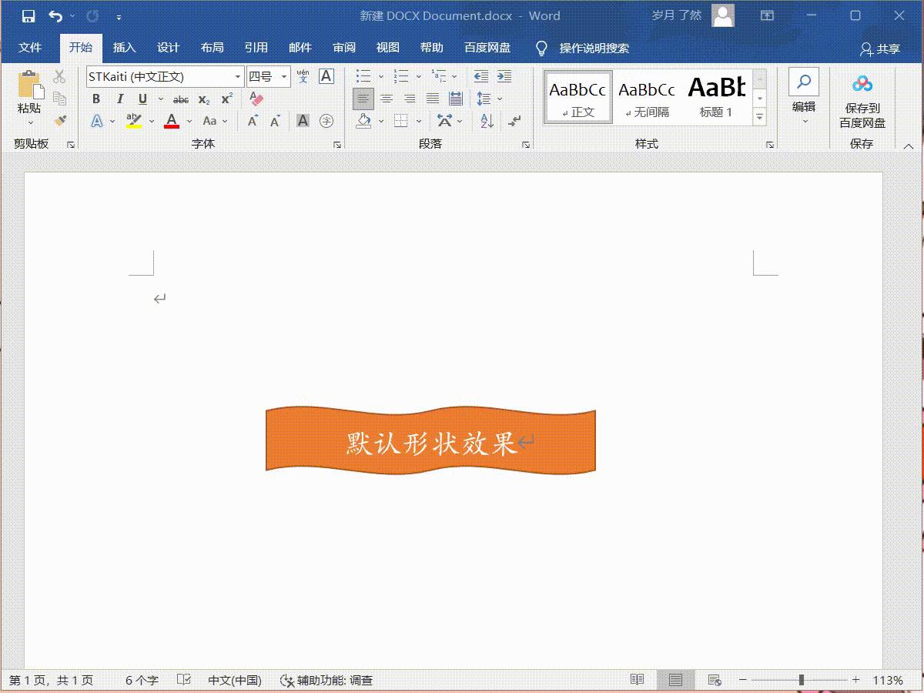Image resolution: width=924 pixels, height=693 pixels.
Task: Apply the 标题 1 style
Action: coord(715,95)
